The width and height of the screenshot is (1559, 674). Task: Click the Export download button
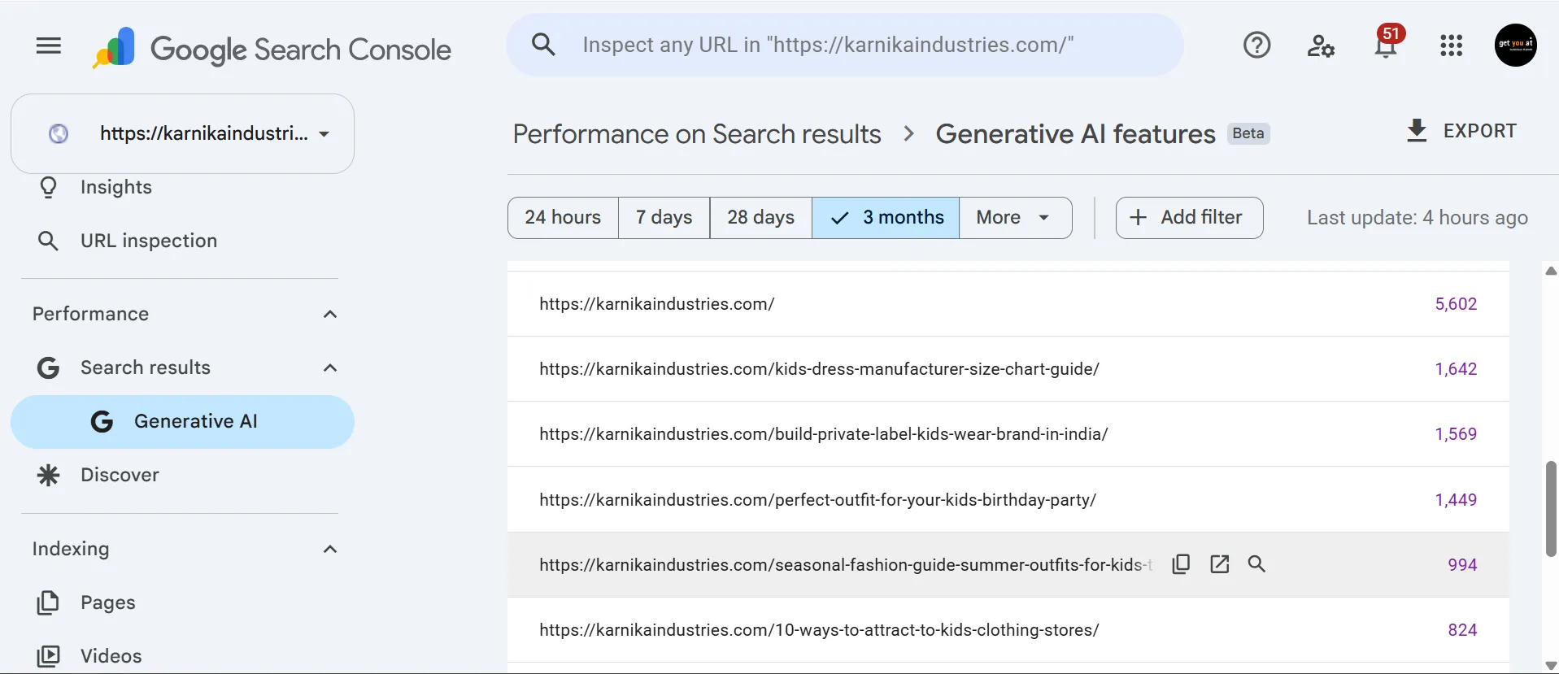coord(1461,131)
